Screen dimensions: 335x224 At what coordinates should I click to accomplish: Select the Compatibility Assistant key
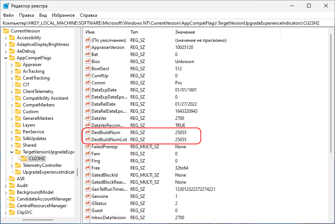(x=46, y=98)
